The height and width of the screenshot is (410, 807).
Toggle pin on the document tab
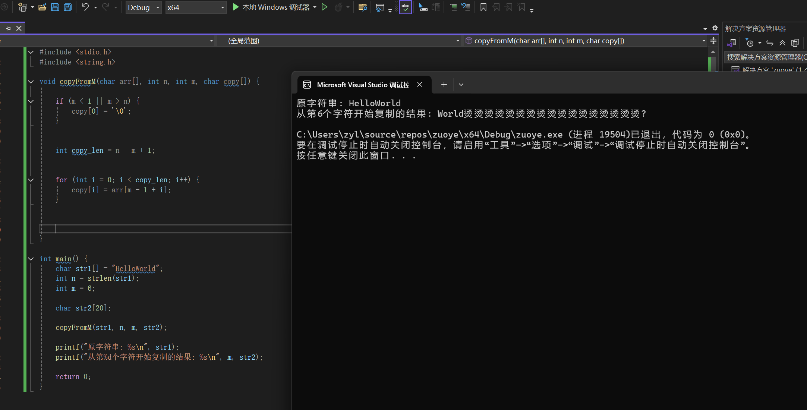point(8,28)
